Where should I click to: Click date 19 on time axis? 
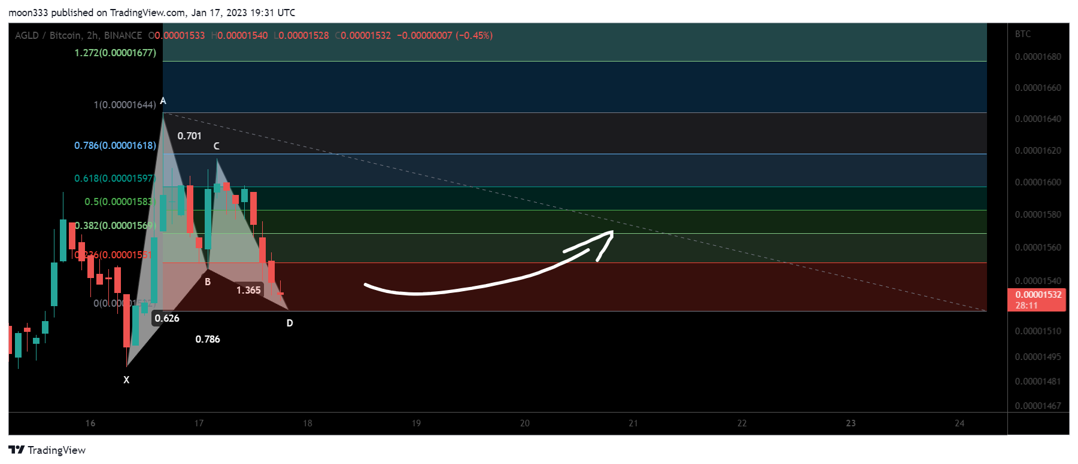pyautogui.click(x=416, y=423)
